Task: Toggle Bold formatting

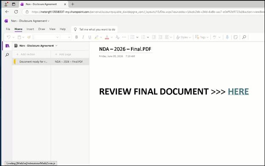Action: point(77,37)
